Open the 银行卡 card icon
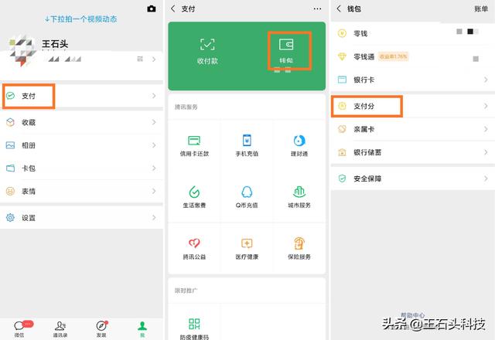The height and width of the screenshot is (340, 495). click(x=342, y=80)
